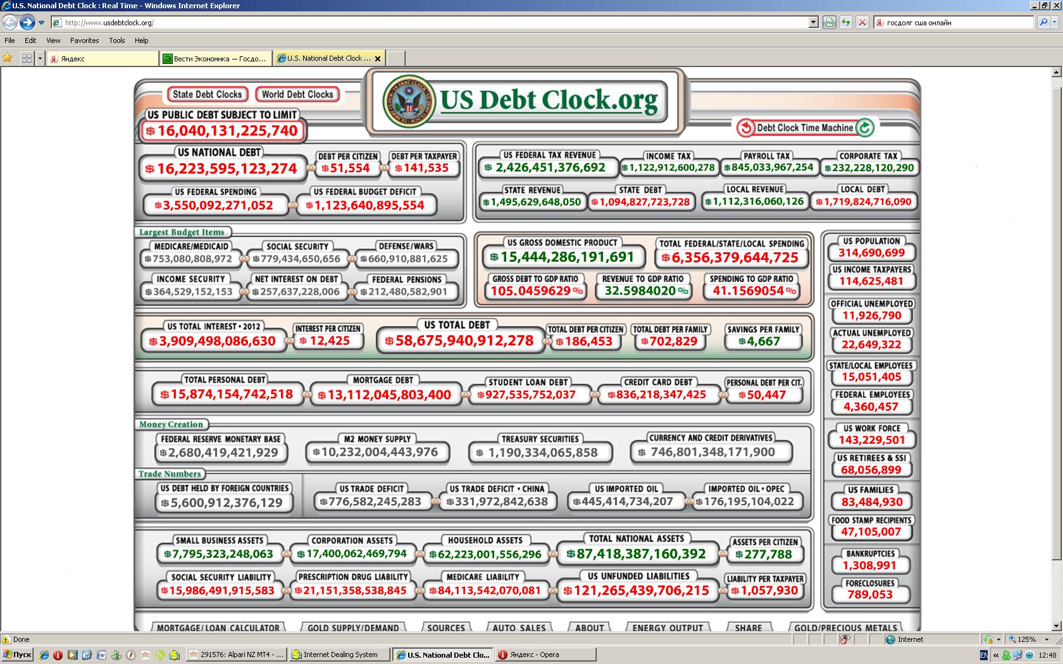Click the vertical scrollbar down arrow
The image size is (1063, 664).
click(x=1056, y=627)
